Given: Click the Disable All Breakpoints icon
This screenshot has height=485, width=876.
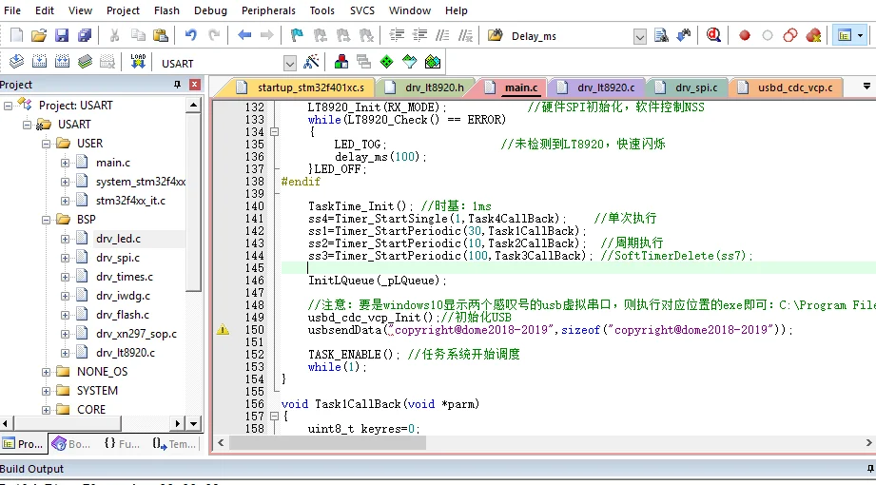Looking at the screenshot, I should (x=790, y=36).
